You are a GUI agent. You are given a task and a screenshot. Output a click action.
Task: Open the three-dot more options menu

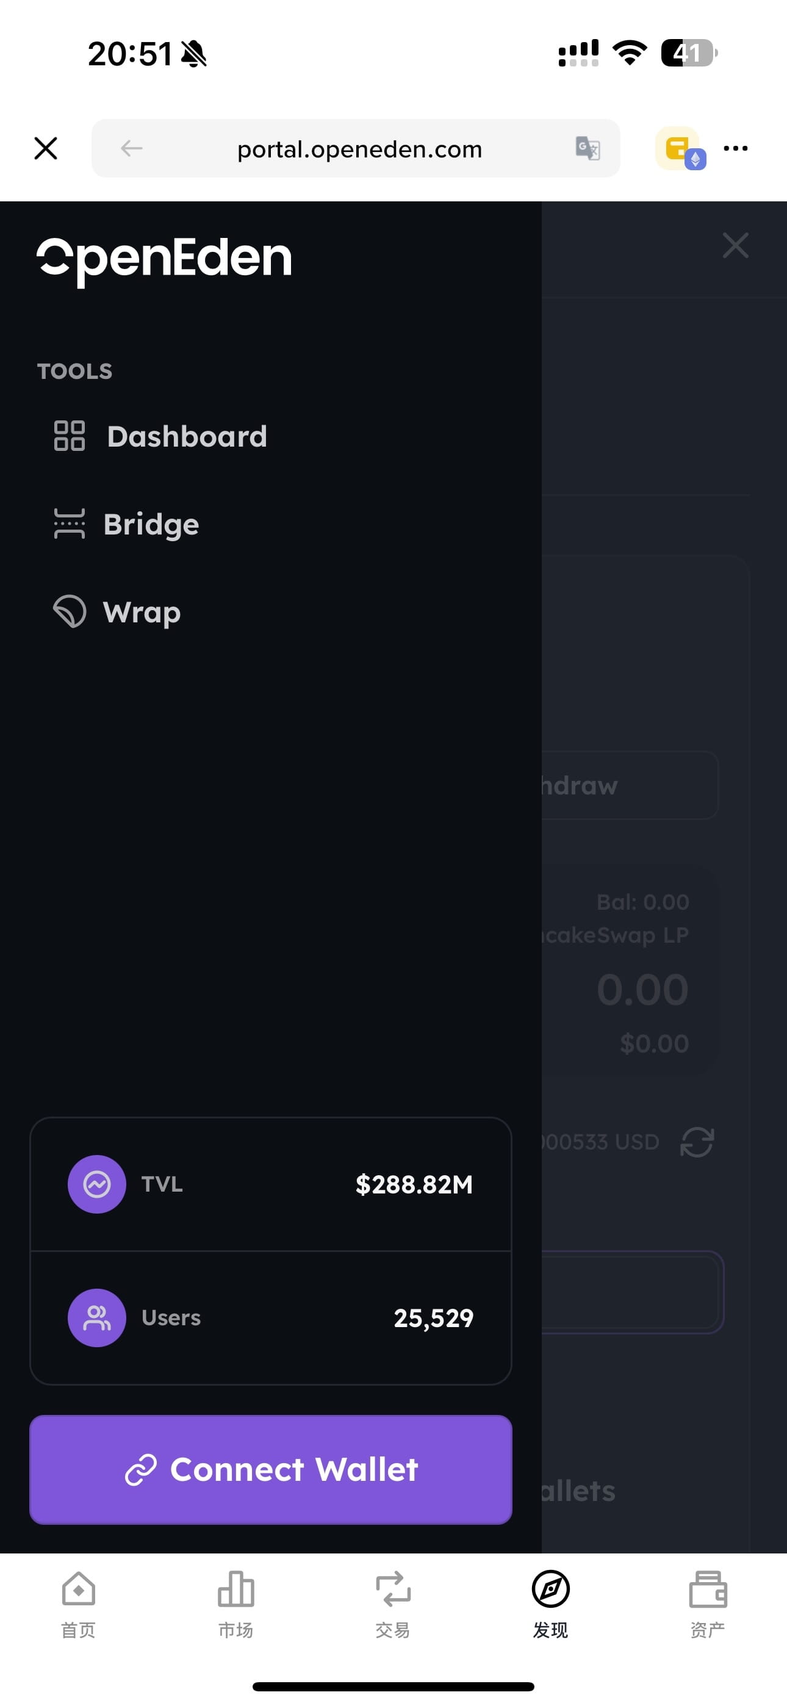(735, 148)
